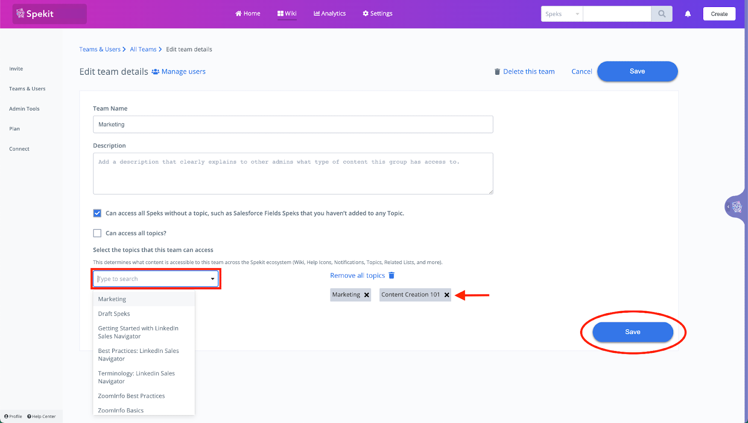Open Help Center link
748x423 pixels.
coord(42,416)
